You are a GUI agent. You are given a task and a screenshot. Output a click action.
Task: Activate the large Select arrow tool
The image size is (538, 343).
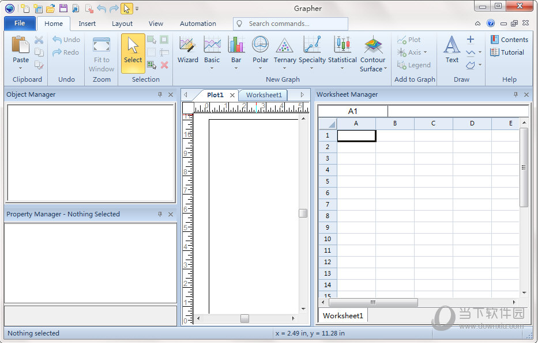133,53
